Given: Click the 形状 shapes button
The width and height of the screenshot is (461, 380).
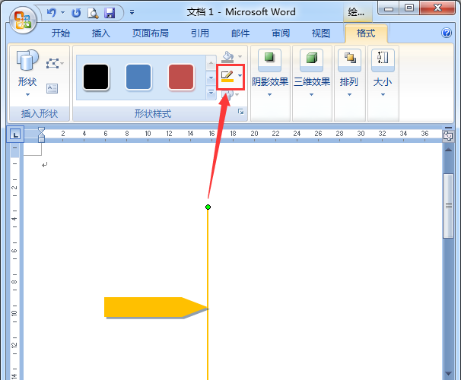Looking at the screenshot, I should (27, 73).
